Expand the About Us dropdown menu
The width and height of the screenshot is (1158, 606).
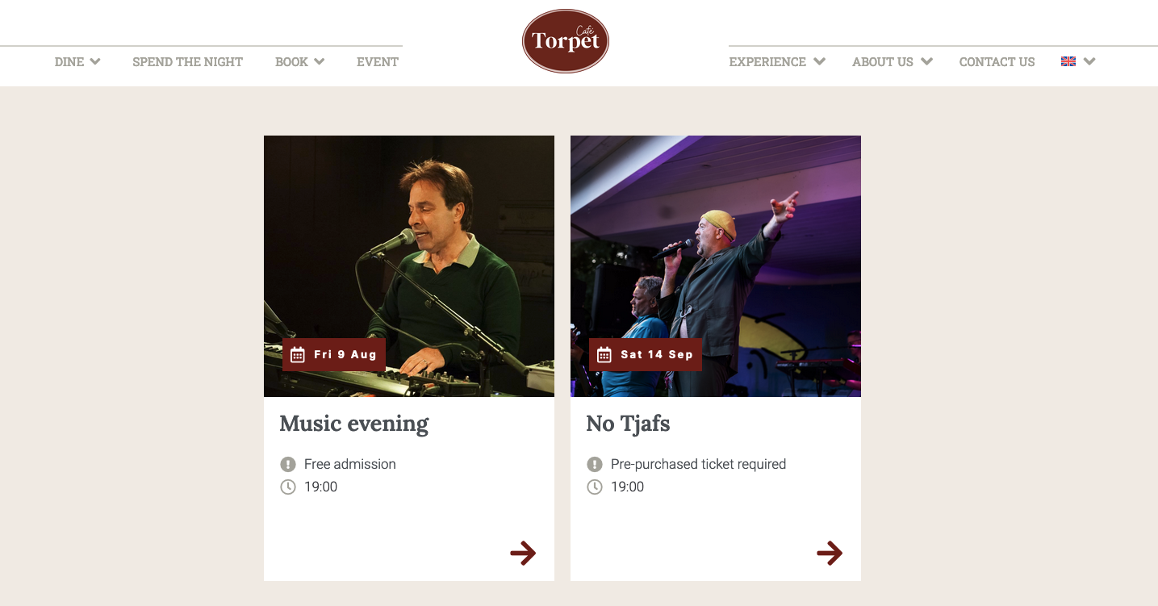(x=893, y=61)
